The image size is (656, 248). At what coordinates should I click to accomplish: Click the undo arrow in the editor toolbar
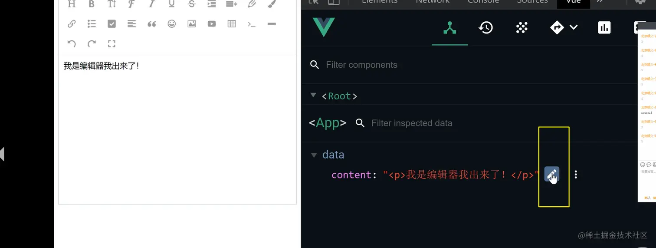click(x=72, y=43)
